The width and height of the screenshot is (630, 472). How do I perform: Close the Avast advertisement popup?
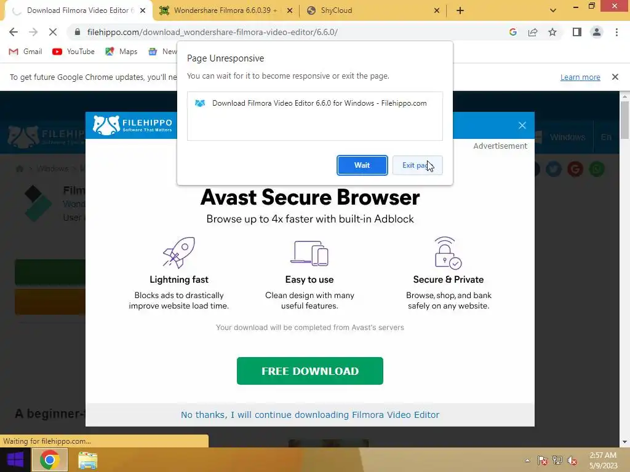pyautogui.click(x=522, y=125)
